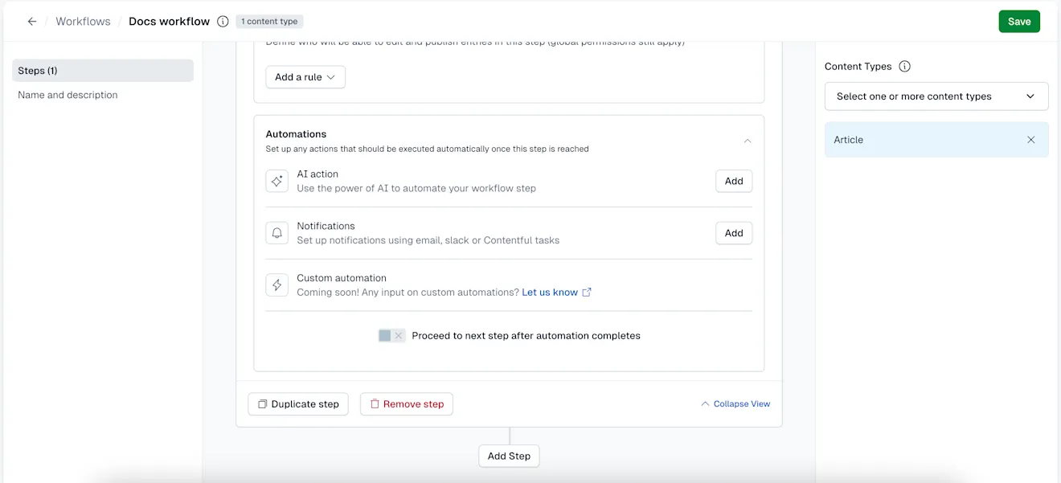Toggle Proceed to next step after automation
The height and width of the screenshot is (483, 1061).
[391, 336]
